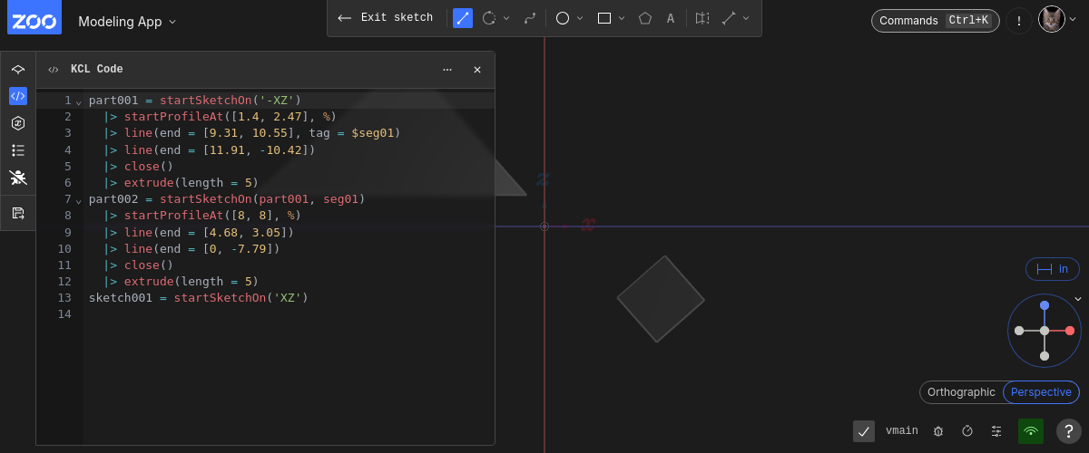Open KCL Code pane three-dot menu
The image size is (1089, 453).
447,70
